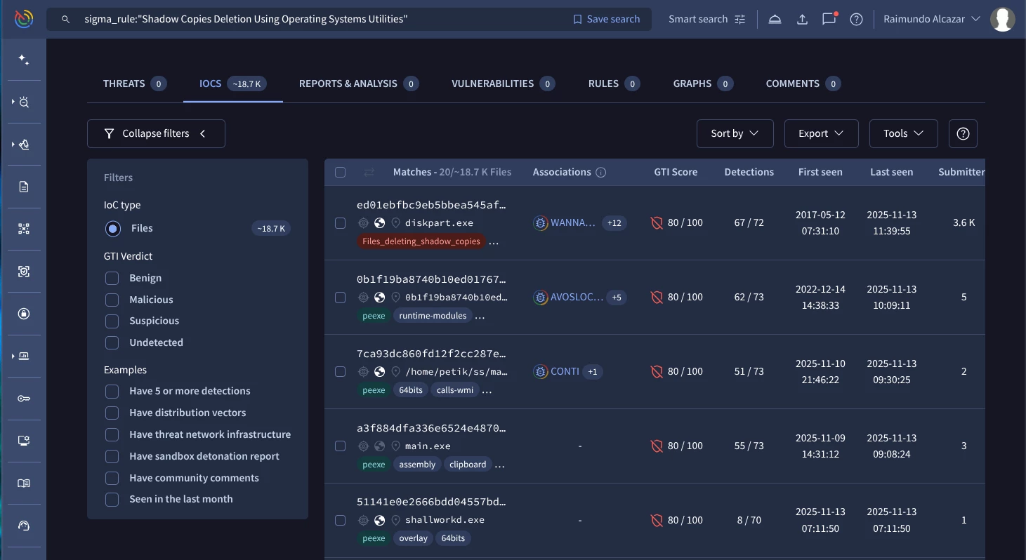Click the location pin icon in shallworkd.exe row

(395, 520)
